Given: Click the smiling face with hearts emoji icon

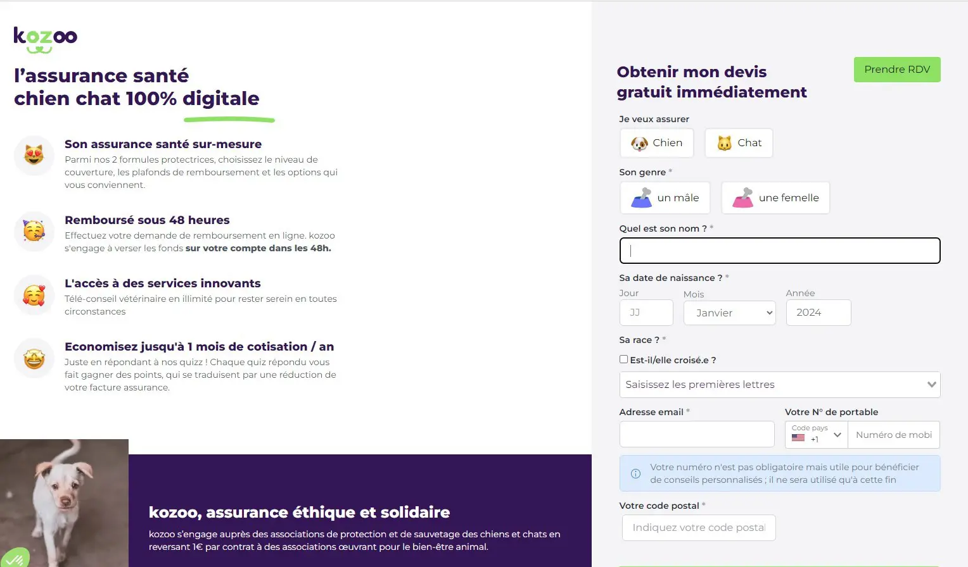Looking at the screenshot, I should tap(34, 294).
